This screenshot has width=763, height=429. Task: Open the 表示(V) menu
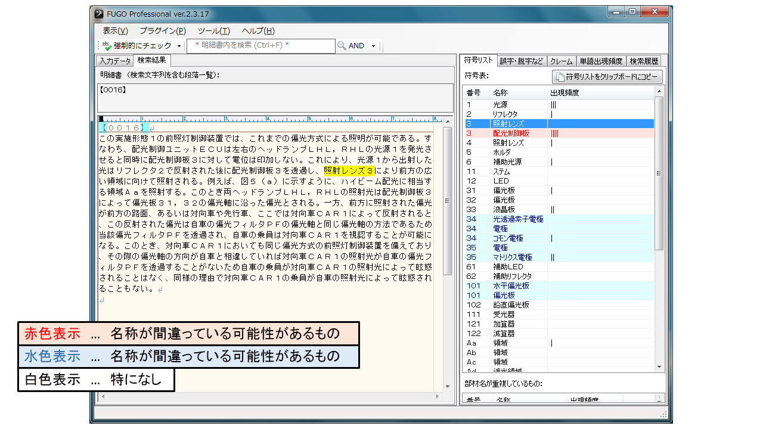[x=115, y=31]
